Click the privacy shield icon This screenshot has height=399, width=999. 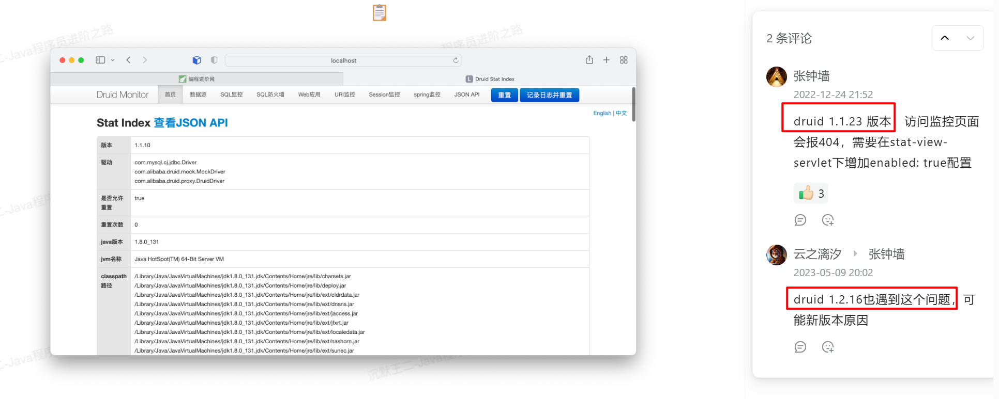pos(214,60)
